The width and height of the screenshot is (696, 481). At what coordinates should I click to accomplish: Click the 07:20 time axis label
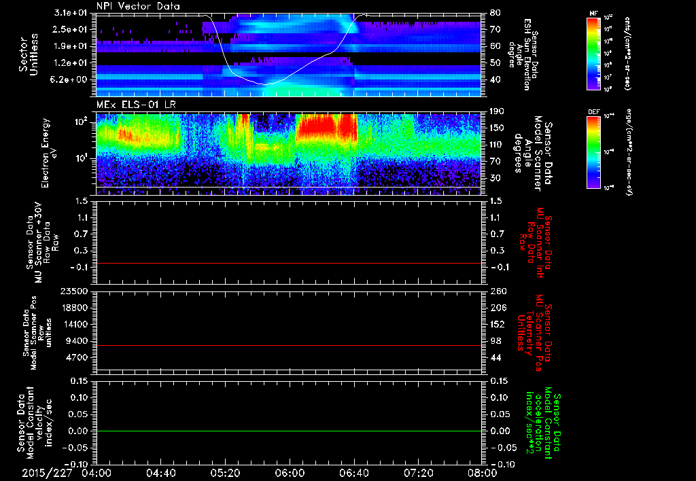tap(418, 473)
